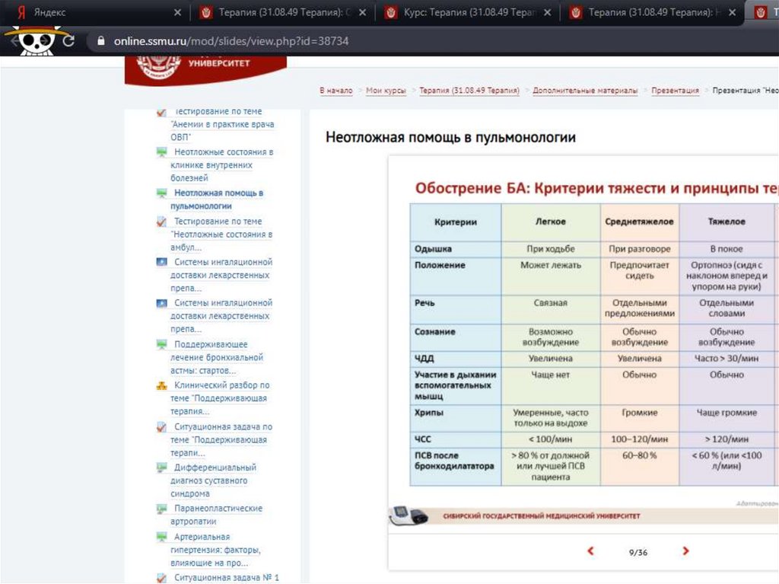Open 'Ситуационная задача № 1'

[x=227, y=578]
